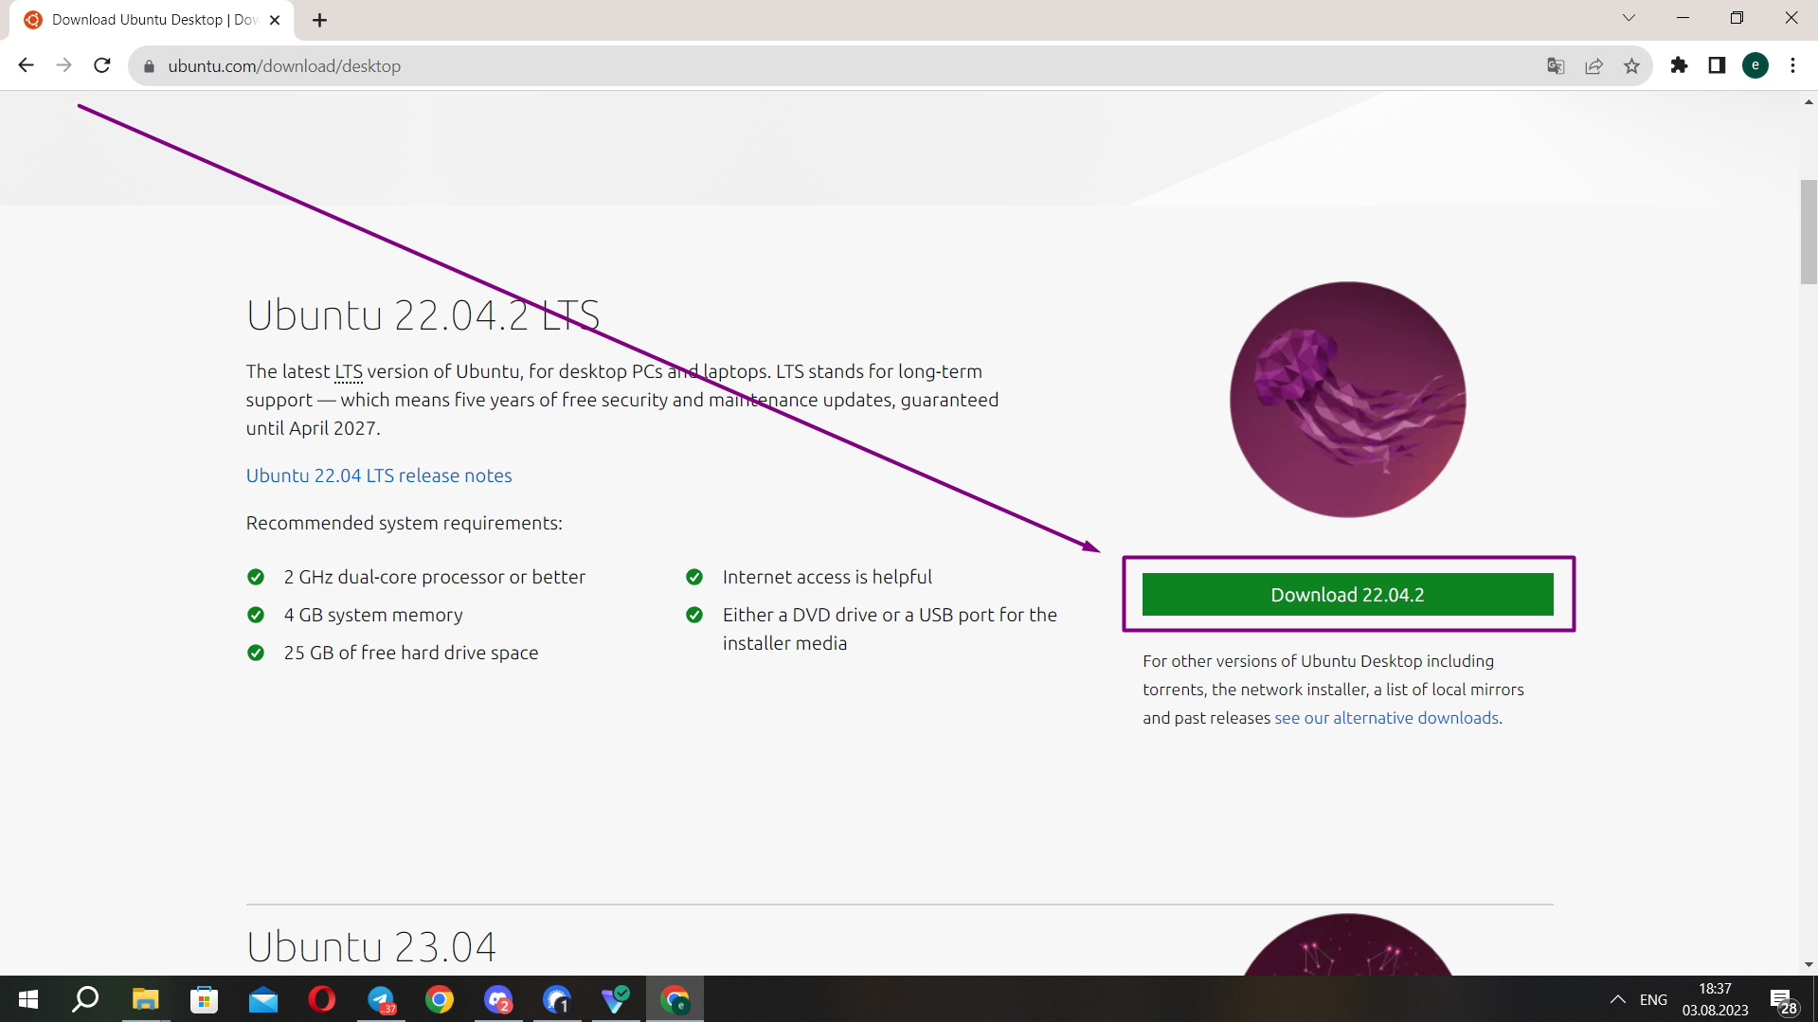Close the Download Ubuntu Desktop tab

(275, 20)
